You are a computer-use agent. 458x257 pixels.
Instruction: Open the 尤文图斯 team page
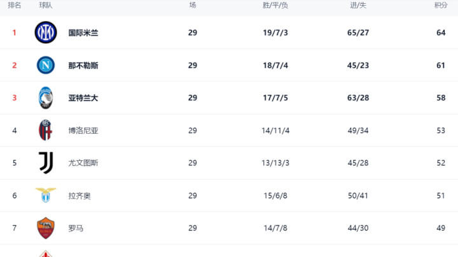click(83, 163)
